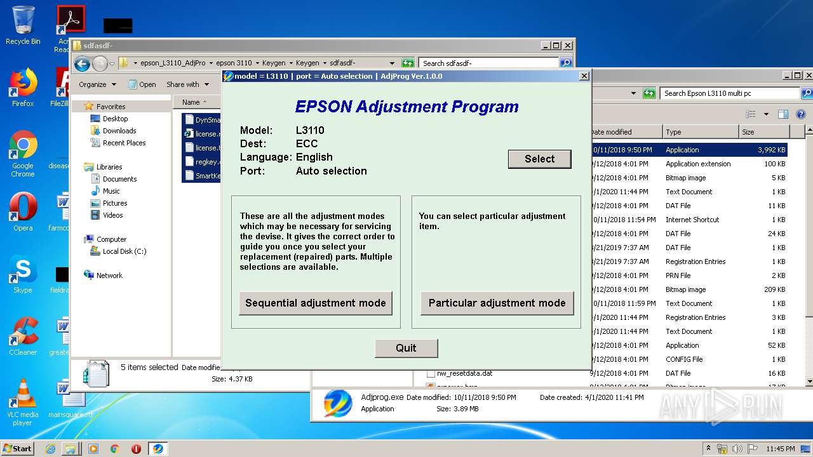This screenshot has width=813, height=457.
Task: Select the Internet Shortcut row
Action: (x=689, y=220)
